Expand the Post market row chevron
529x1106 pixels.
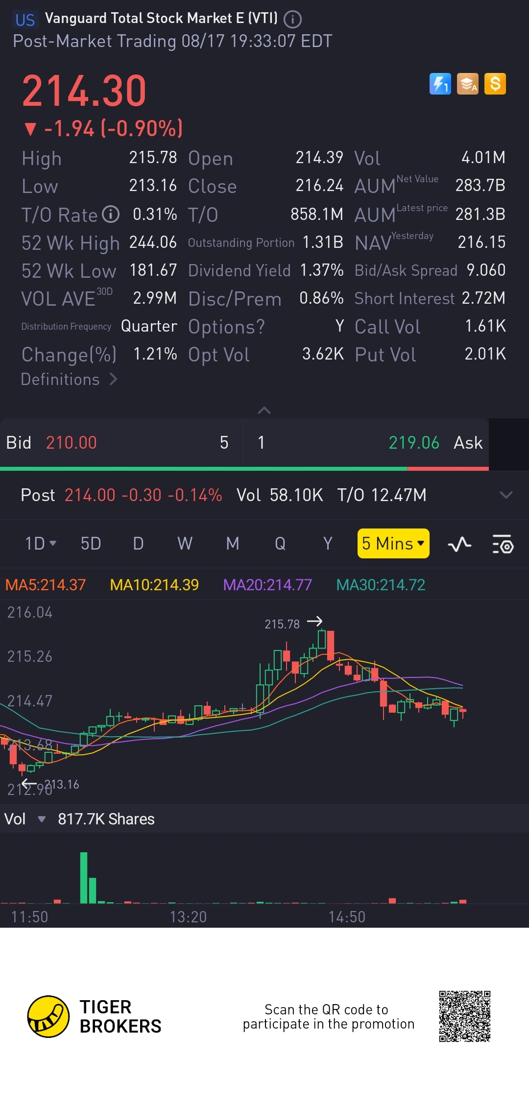tap(506, 495)
